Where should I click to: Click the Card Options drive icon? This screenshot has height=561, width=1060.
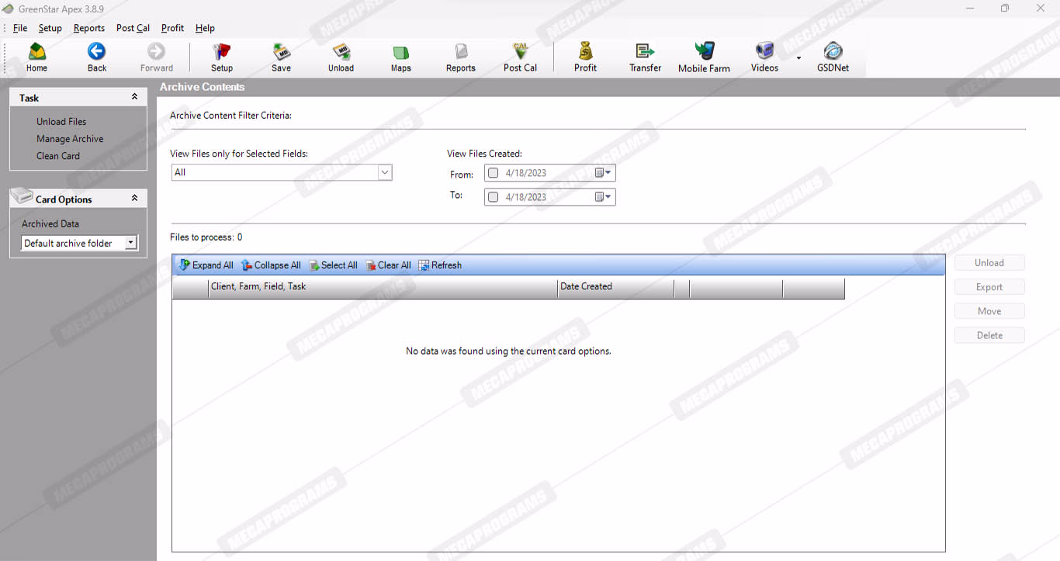point(23,197)
